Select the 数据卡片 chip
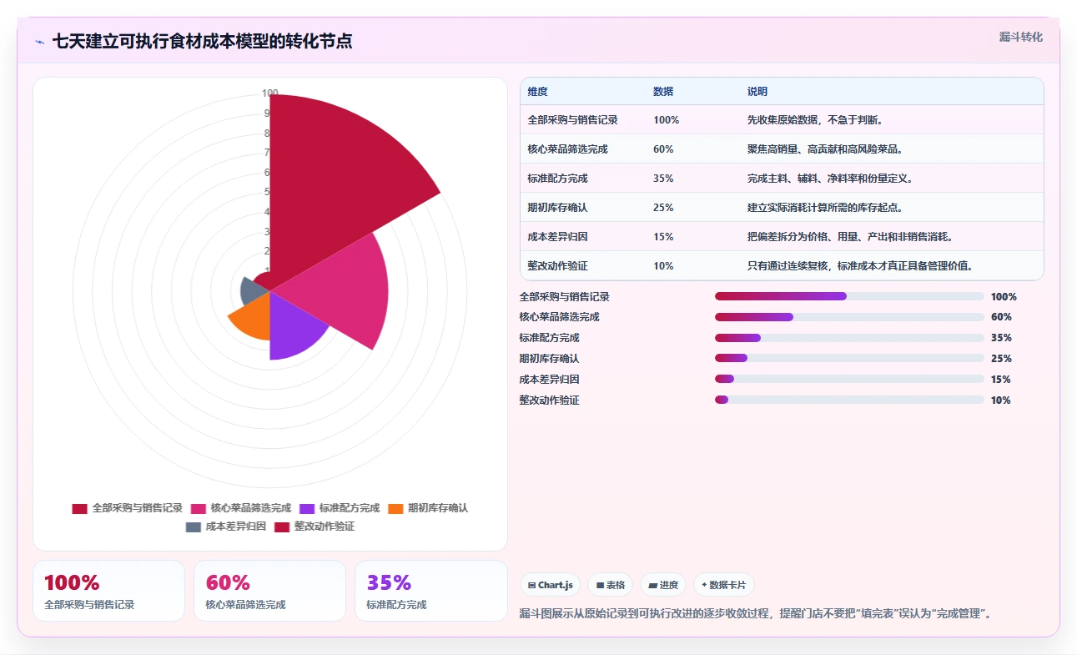The width and height of the screenshot is (1077, 655). [x=723, y=585]
